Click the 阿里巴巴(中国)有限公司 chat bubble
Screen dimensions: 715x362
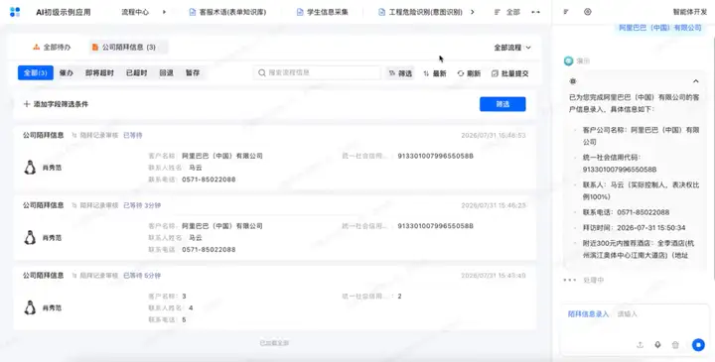click(659, 28)
